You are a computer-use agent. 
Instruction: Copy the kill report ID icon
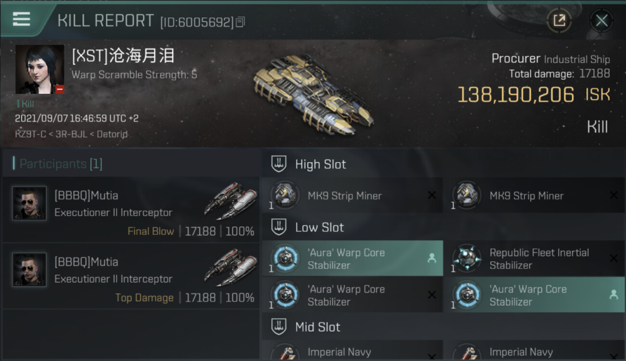pos(240,22)
